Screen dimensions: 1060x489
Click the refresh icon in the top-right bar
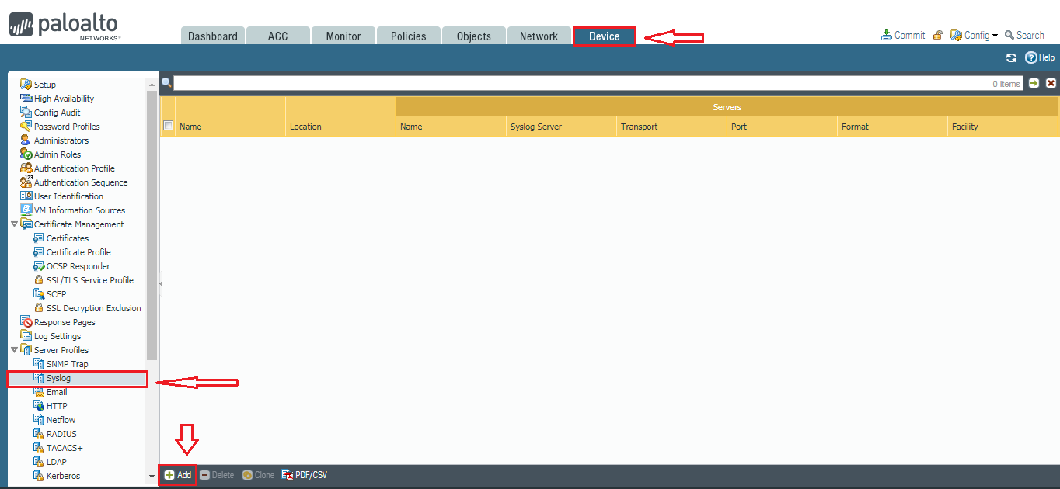pyautogui.click(x=1011, y=57)
